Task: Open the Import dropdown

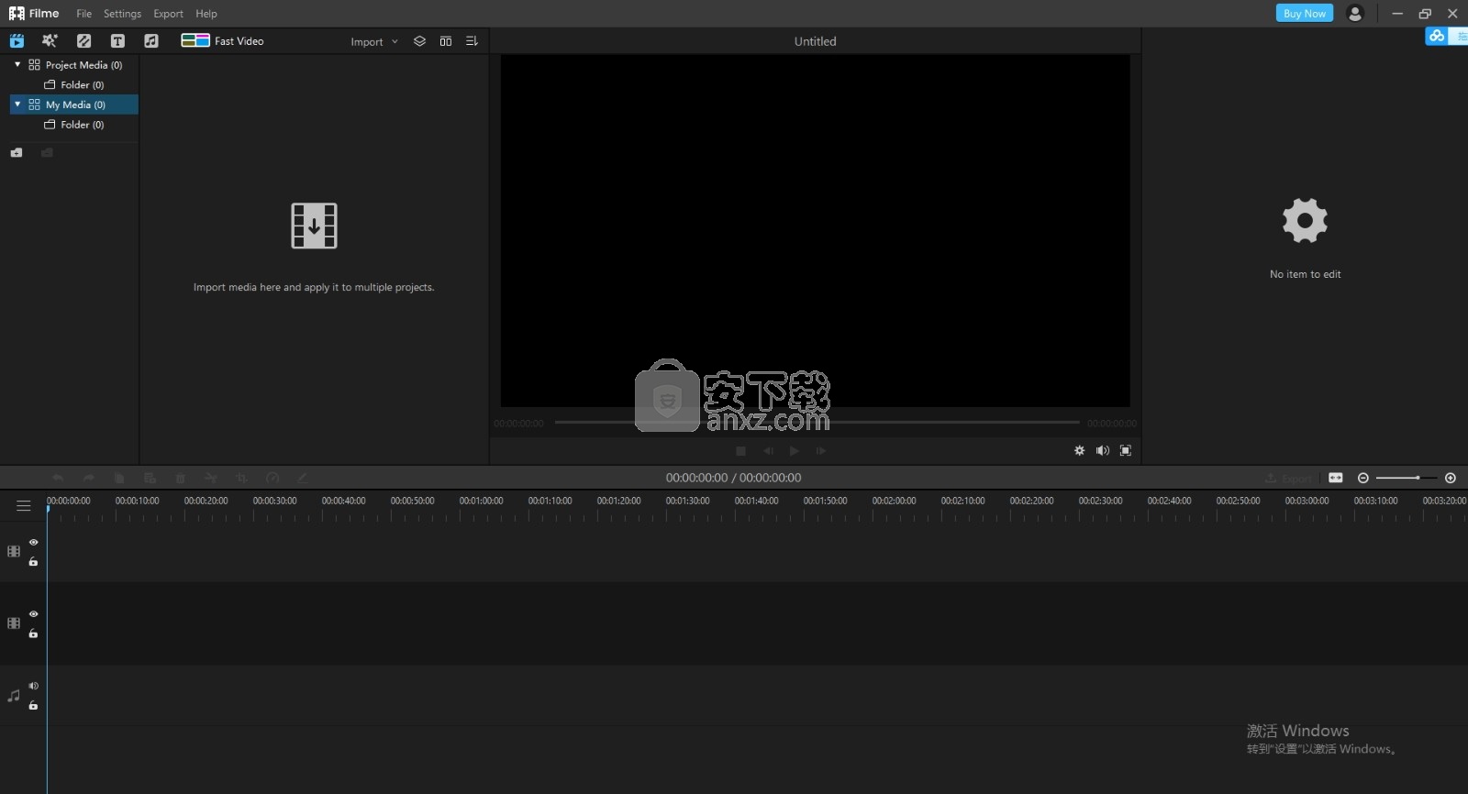Action: click(374, 41)
